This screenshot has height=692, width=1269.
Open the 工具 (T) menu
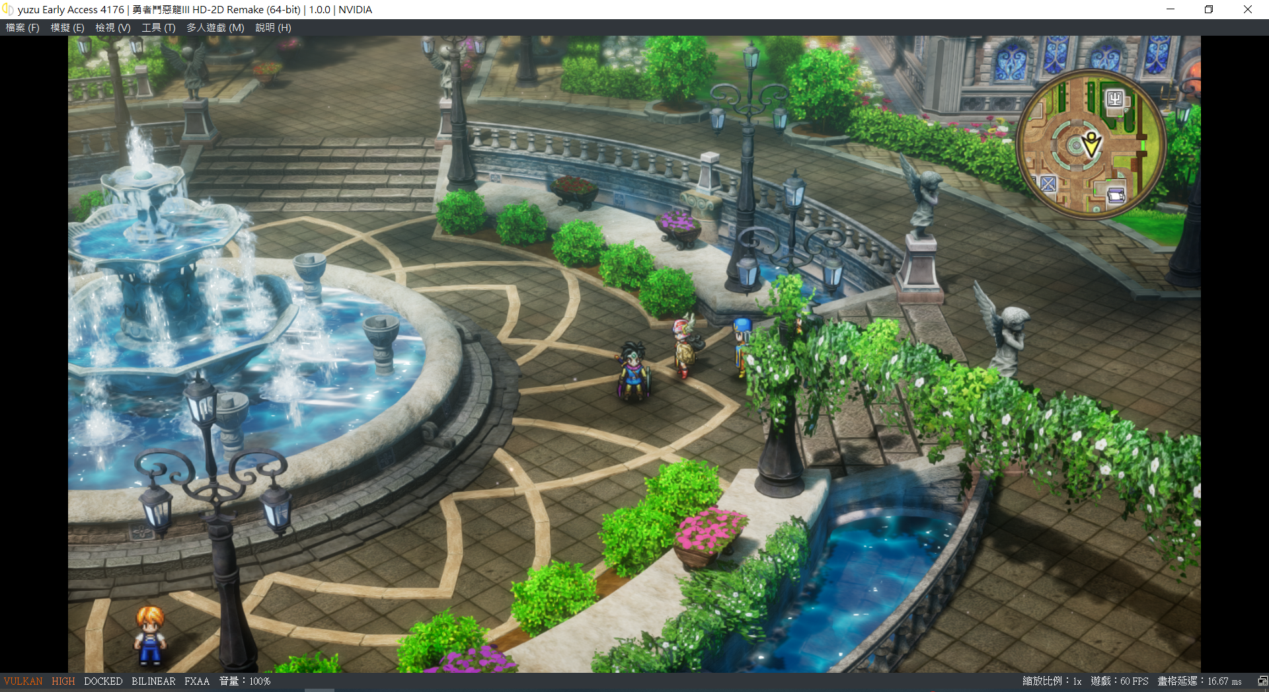pos(159,28)
